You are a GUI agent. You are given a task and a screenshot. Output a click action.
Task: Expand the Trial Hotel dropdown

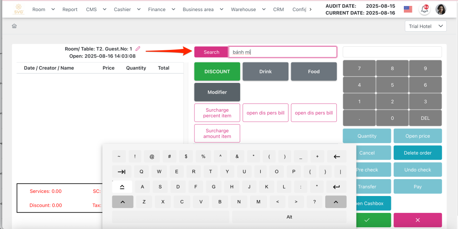(425, 26)
